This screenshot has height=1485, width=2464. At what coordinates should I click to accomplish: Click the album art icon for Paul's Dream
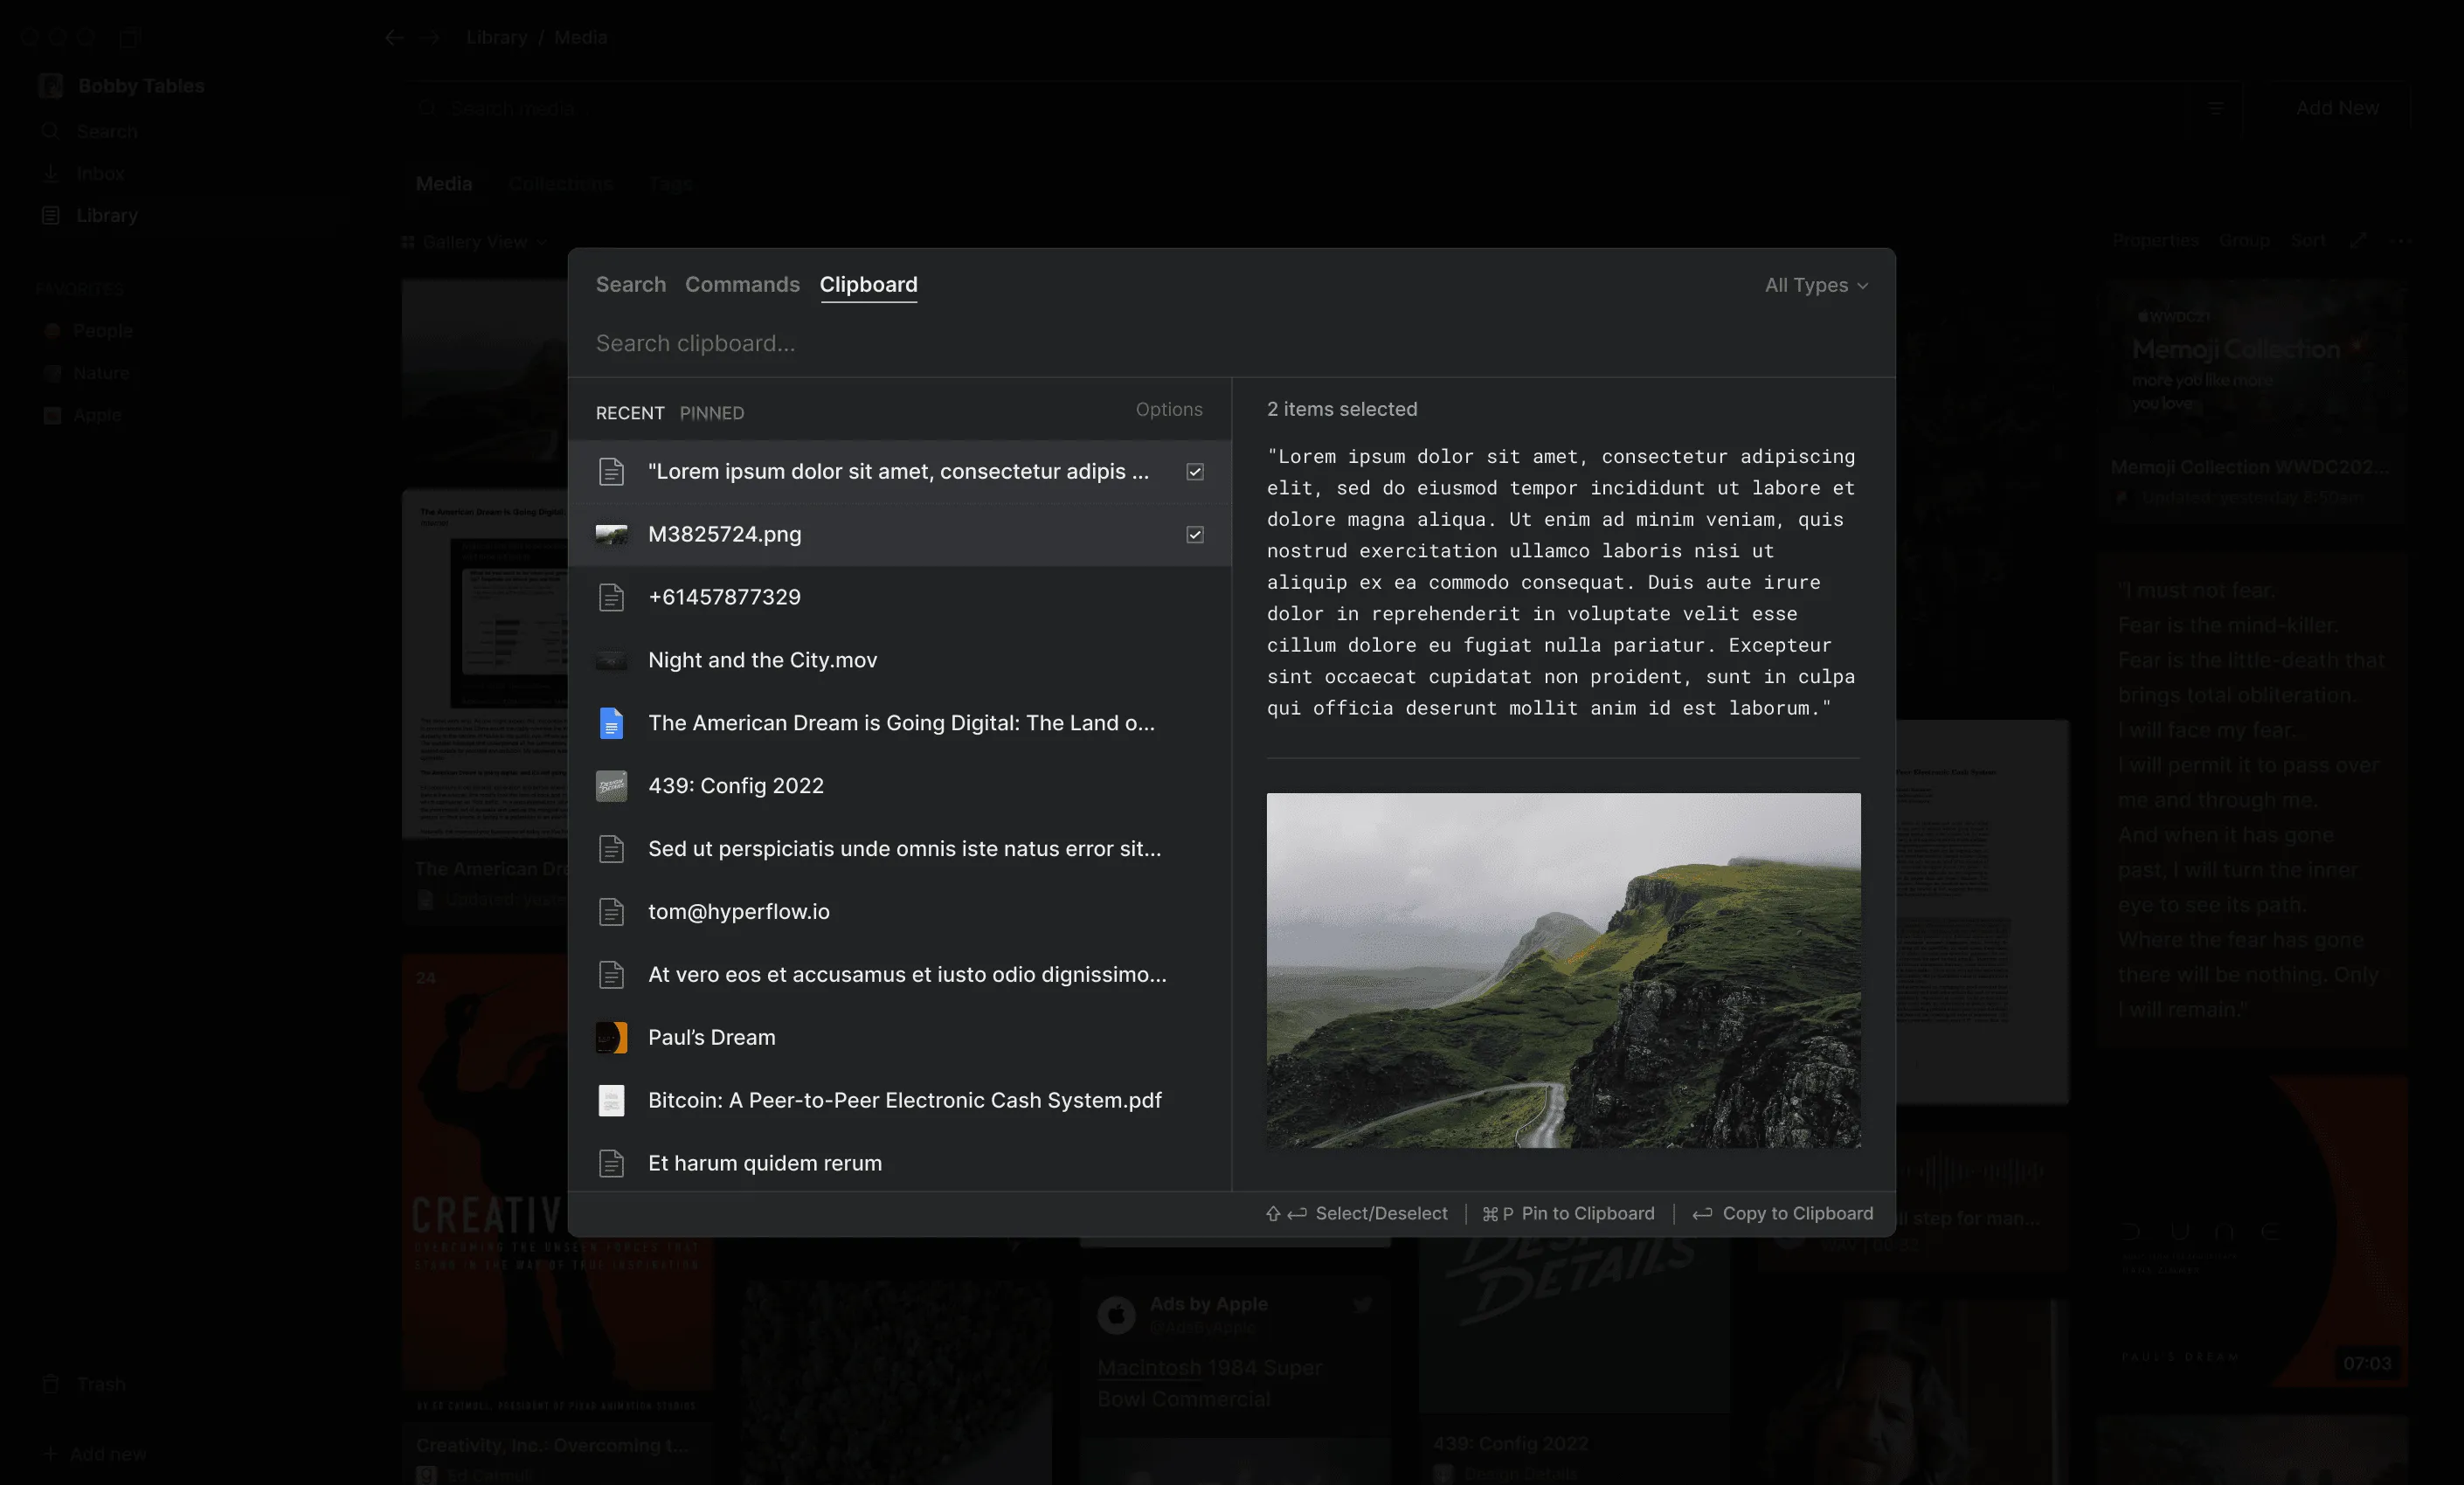tap(611, 1038)
